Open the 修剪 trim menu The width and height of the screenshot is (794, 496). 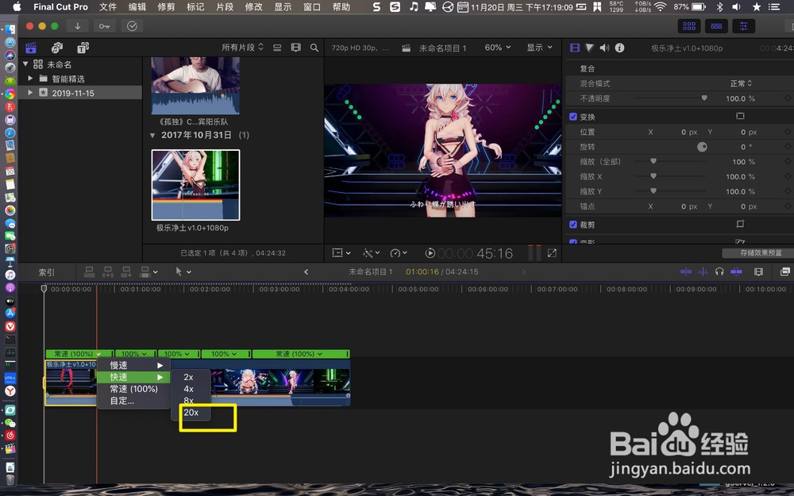[166, 6]
